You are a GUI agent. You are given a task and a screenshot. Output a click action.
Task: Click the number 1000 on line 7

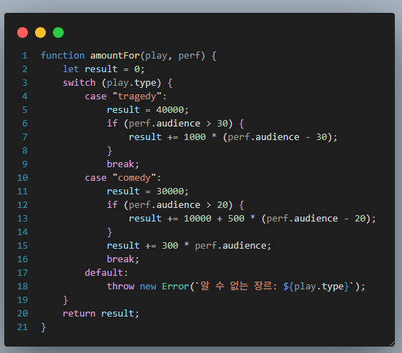(x=195, y=137)
